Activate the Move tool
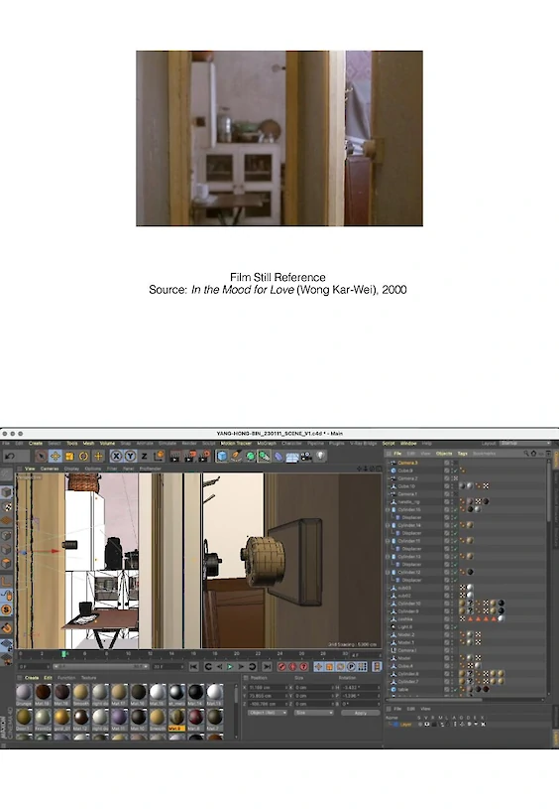 coord(56,456)
